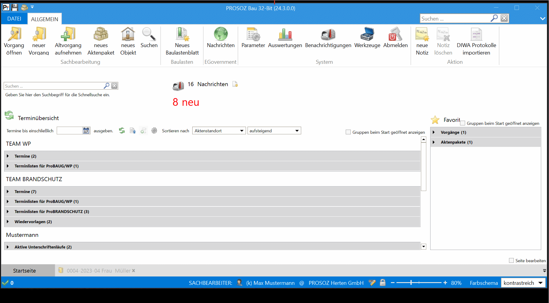
Task: Open the quick access toolbar customization arrow
Action: click(32, 7)
